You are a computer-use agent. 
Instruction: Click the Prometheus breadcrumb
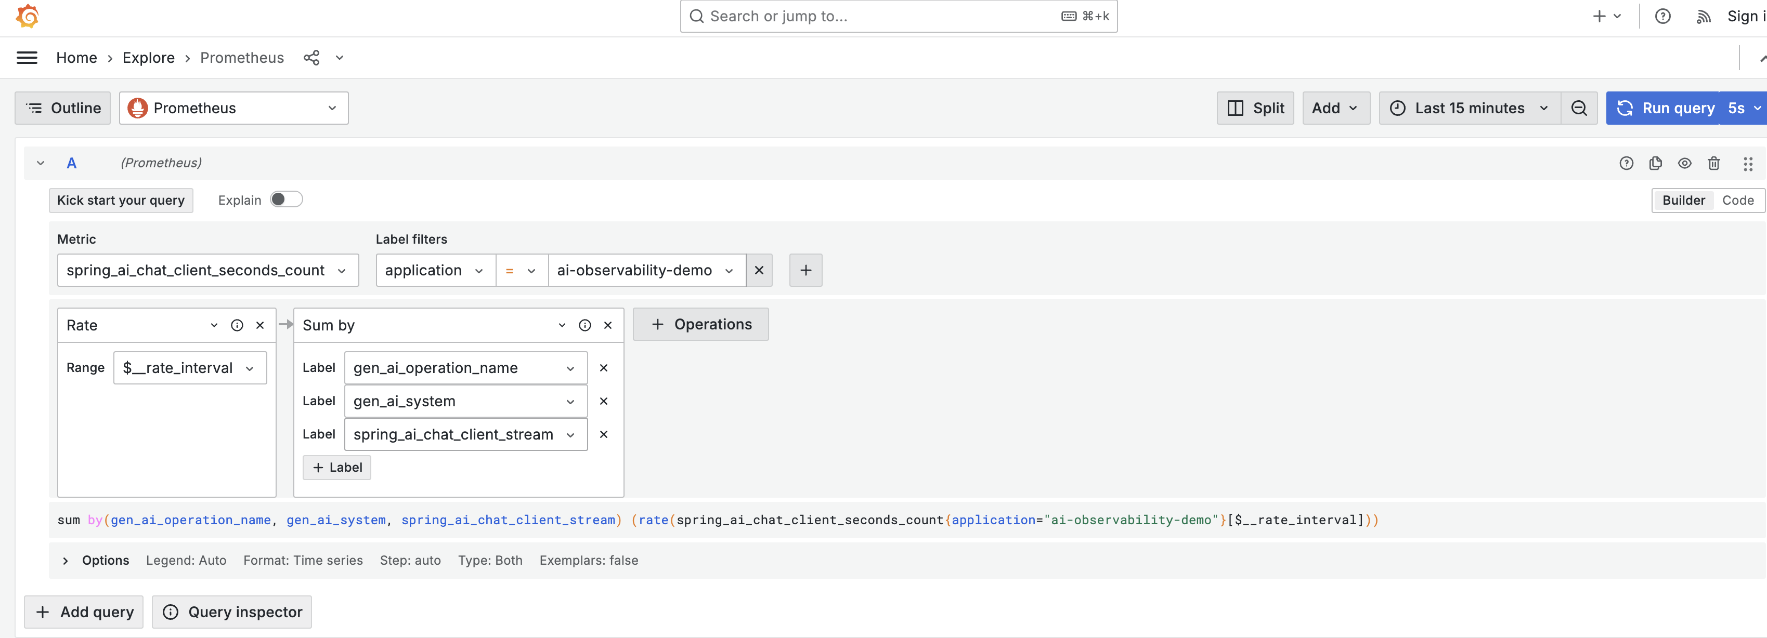click(x=241, y=58)
